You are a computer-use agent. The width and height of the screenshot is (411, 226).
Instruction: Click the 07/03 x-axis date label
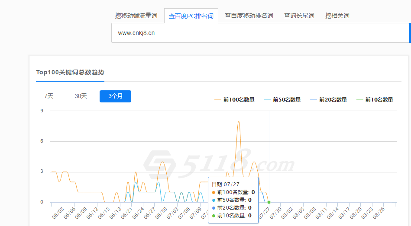pos(172,213)
